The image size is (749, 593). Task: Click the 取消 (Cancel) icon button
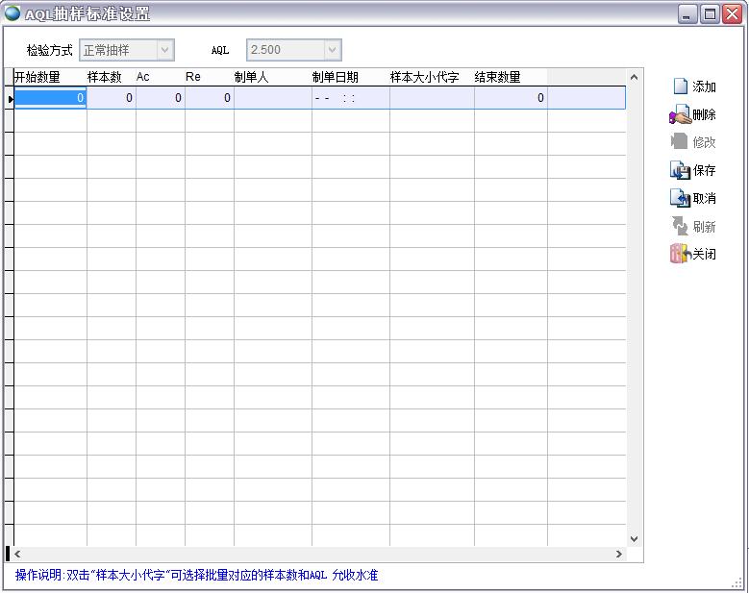click(693, 199)
